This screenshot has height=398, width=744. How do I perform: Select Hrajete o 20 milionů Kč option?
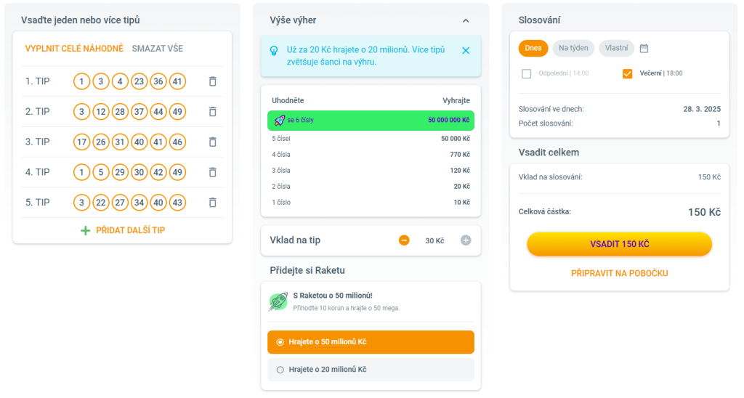[x=280, y=370]
